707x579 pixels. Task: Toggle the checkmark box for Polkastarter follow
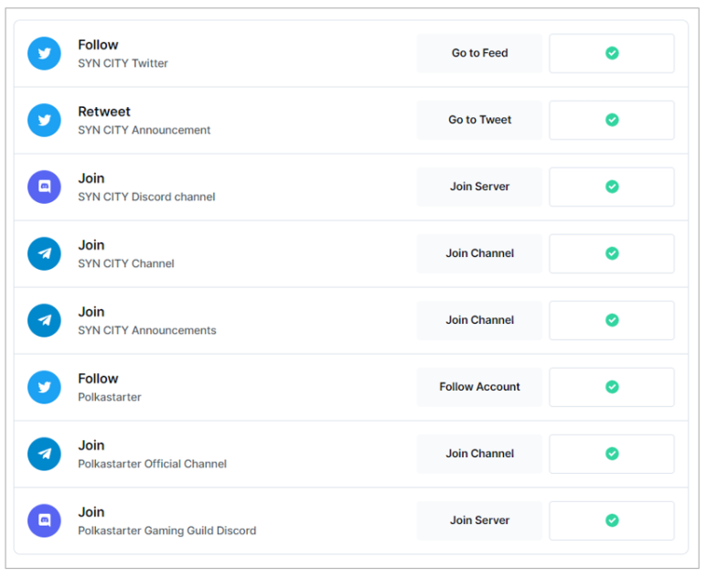pyautogui.click(x=612, y=387)
